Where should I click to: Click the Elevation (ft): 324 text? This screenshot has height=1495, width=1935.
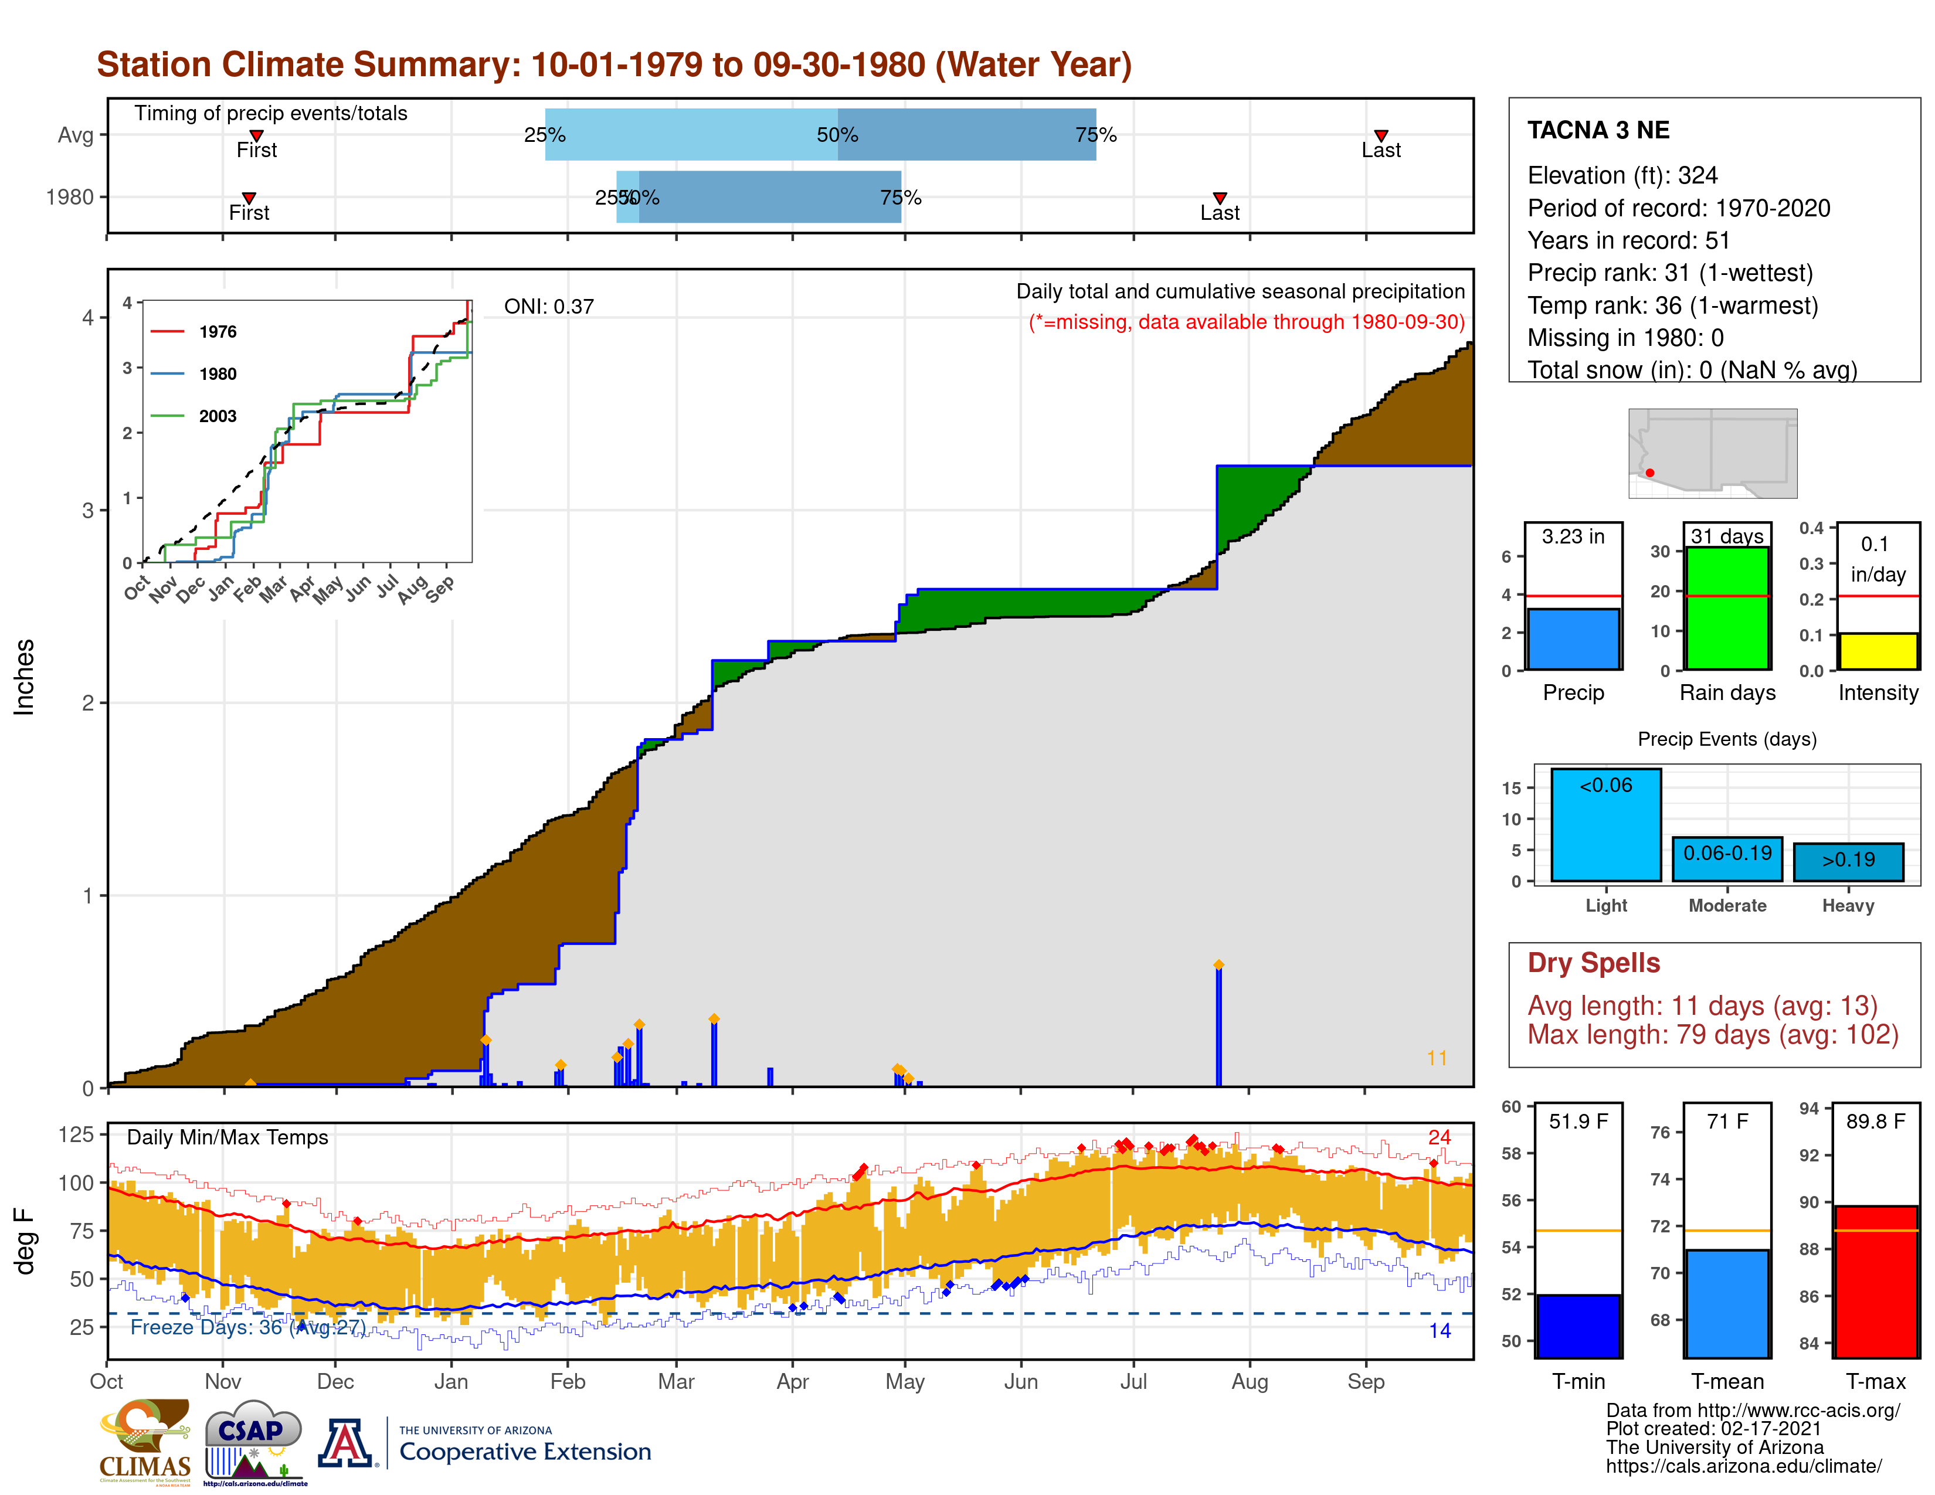coord(1622,175)
